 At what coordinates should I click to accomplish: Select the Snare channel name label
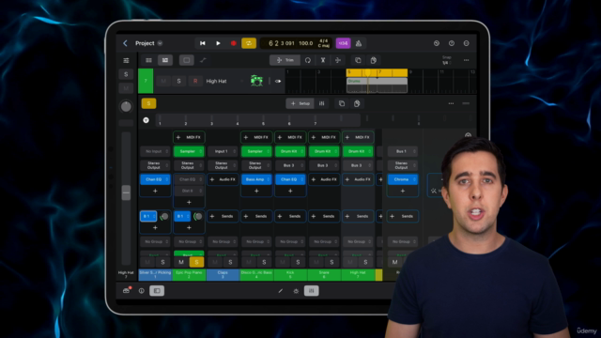324,274
